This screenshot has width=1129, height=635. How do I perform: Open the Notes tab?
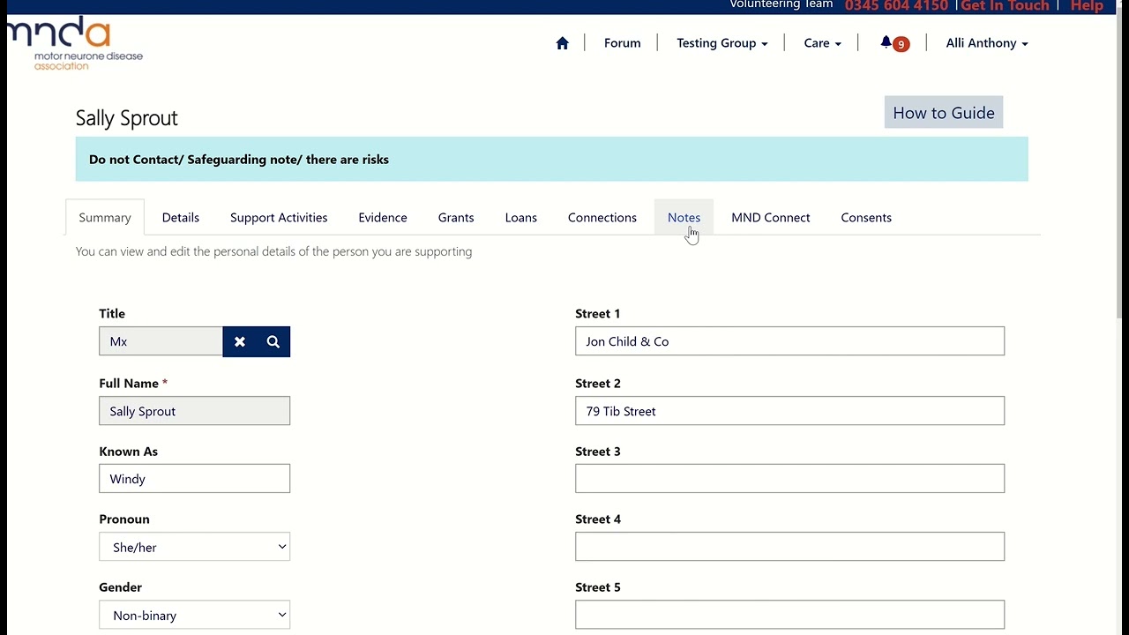pos(684,218)
